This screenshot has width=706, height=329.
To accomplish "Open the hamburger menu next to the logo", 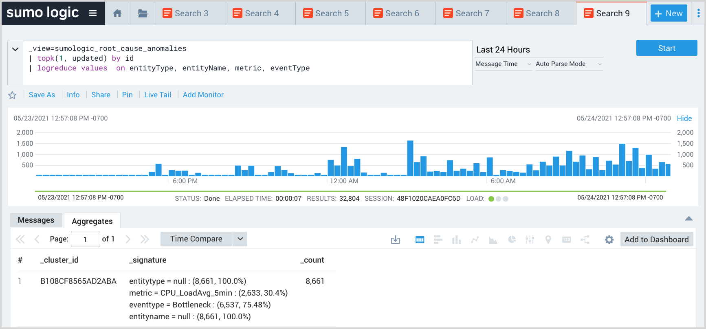I will (93, 13).
